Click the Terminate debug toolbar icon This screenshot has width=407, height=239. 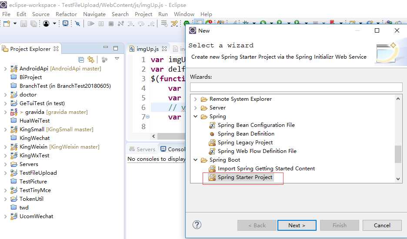111,23
